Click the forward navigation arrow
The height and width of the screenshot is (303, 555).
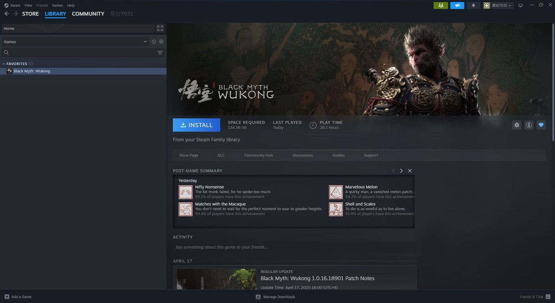pyautogui.click(x=16, y=14)
